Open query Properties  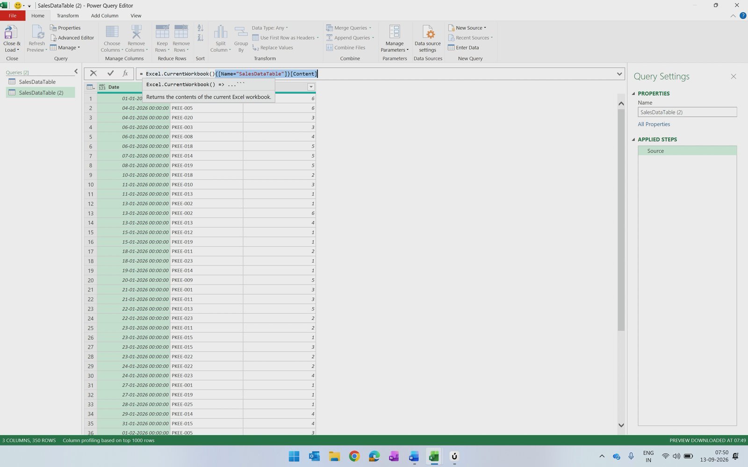65,28
